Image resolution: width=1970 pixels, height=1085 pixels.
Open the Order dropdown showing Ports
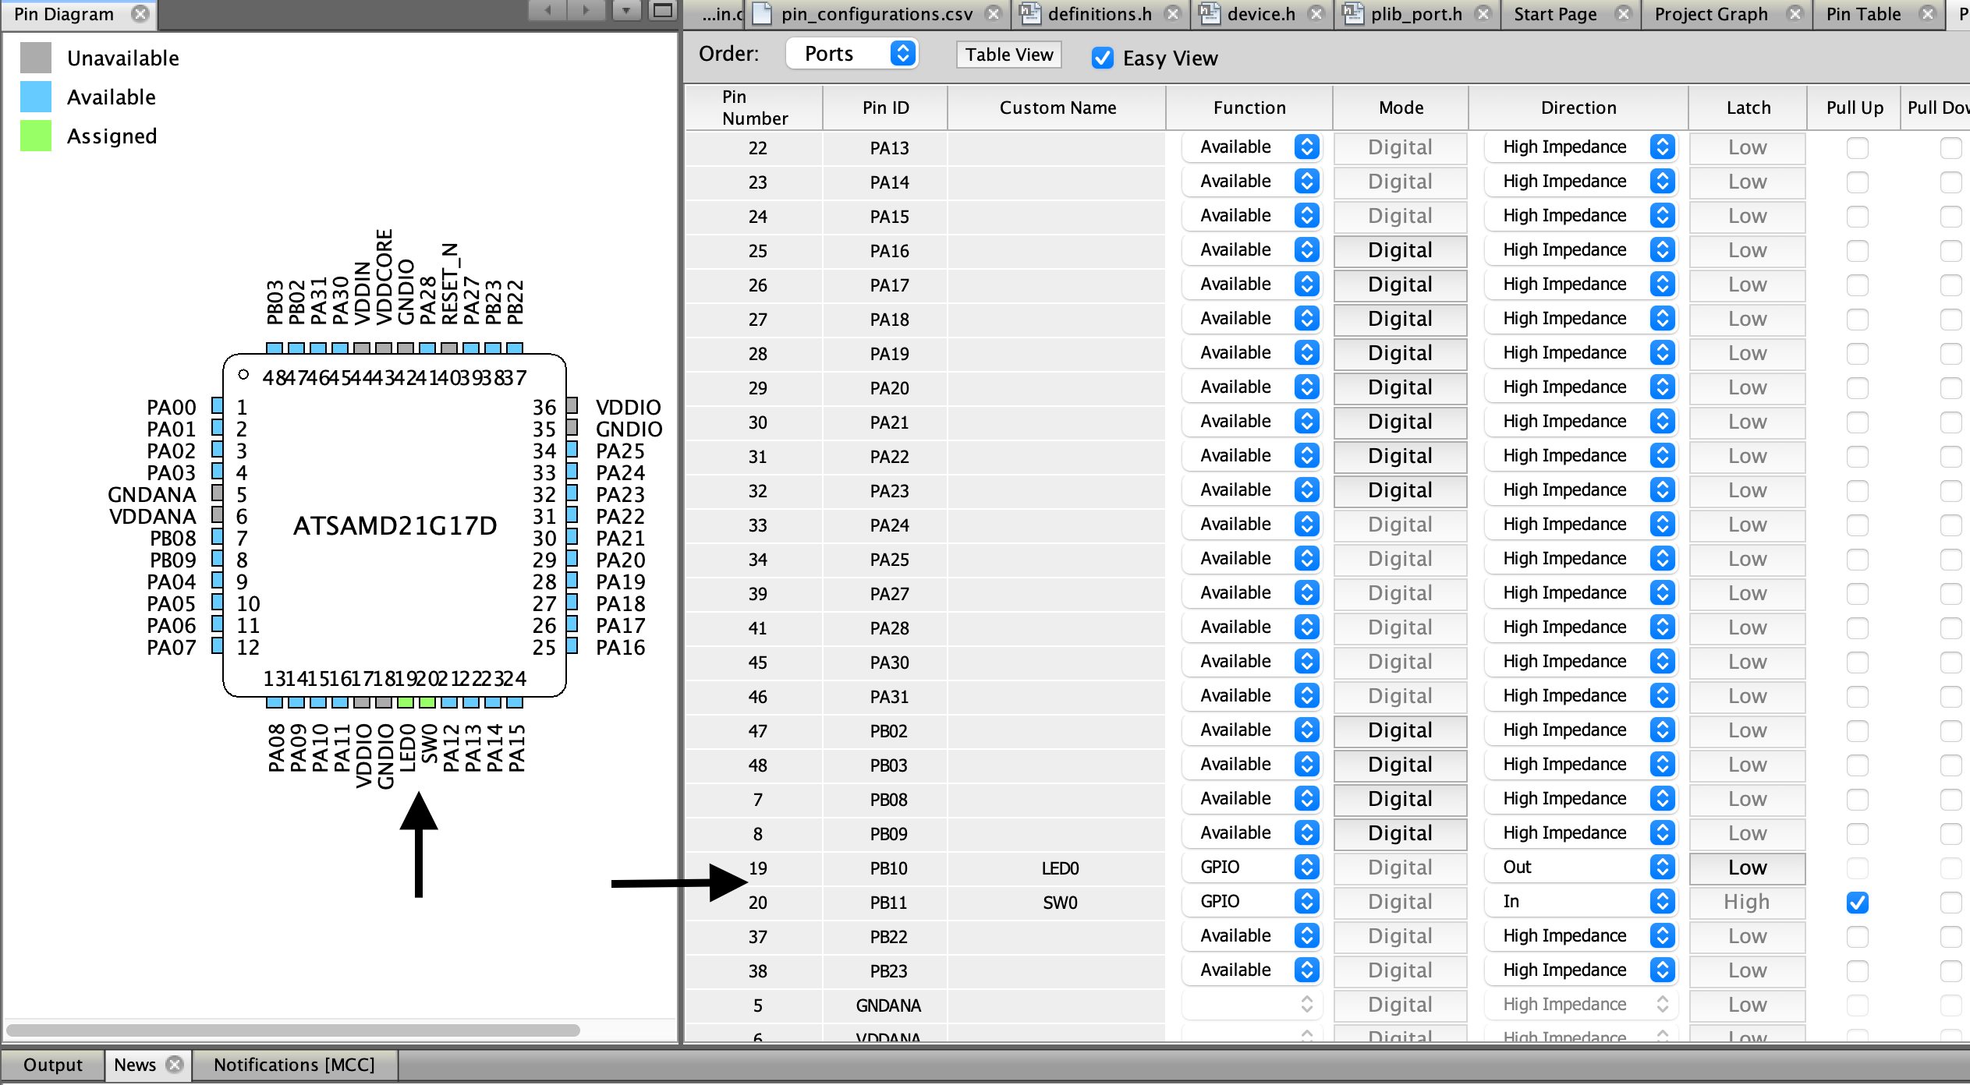[x=850, y=53]
